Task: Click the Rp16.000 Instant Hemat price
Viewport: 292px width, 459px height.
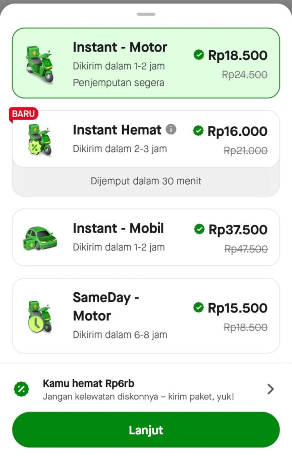Action: 237,131
